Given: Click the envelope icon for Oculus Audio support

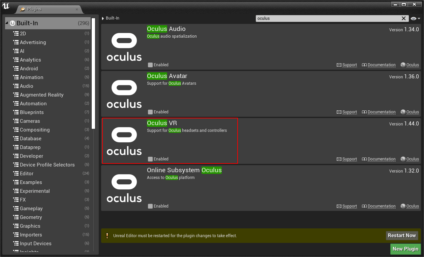Looking at the screenshot, I should (x=339, y=65).
